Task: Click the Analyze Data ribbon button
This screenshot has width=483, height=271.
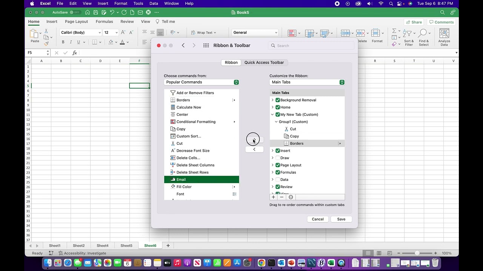Action: tap(444, 37)
